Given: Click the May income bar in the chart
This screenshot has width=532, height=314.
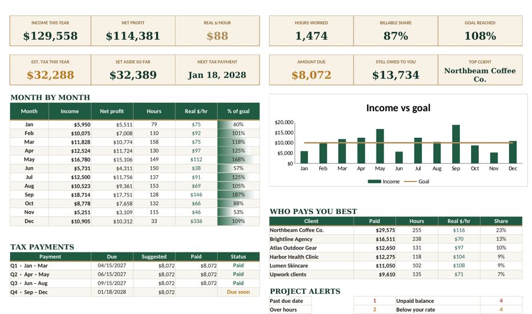Looking at the screenshot, I should pyautogui.click(x=380, y=146).
